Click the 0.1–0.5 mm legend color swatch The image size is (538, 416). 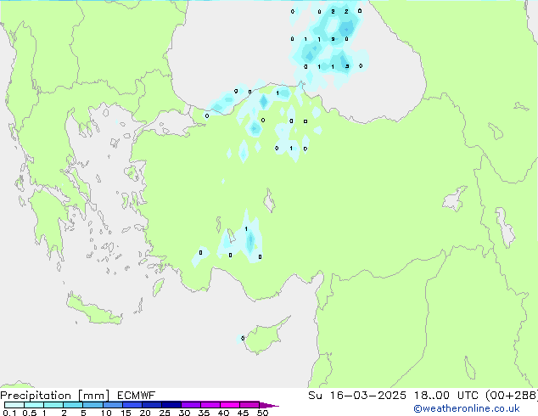pos(14,405)
